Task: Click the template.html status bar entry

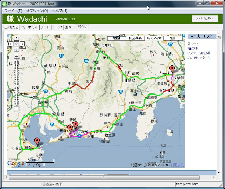Action: (x=187, y=184)
